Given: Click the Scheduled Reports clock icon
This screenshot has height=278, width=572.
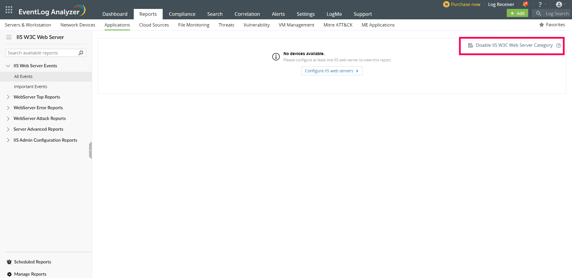Looking at the screenshot, I should pyautogui.click(x=9, y=262).
